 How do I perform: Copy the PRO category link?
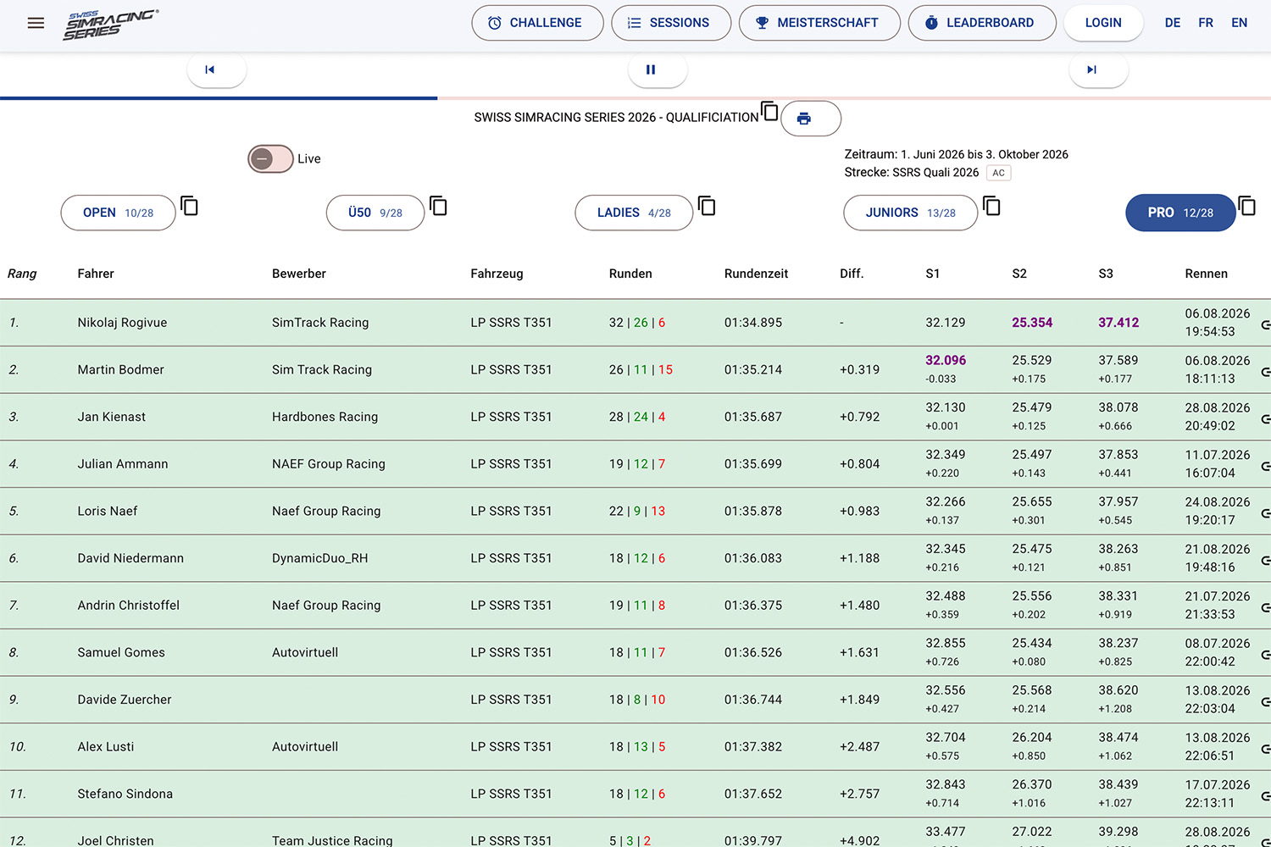1247,206
